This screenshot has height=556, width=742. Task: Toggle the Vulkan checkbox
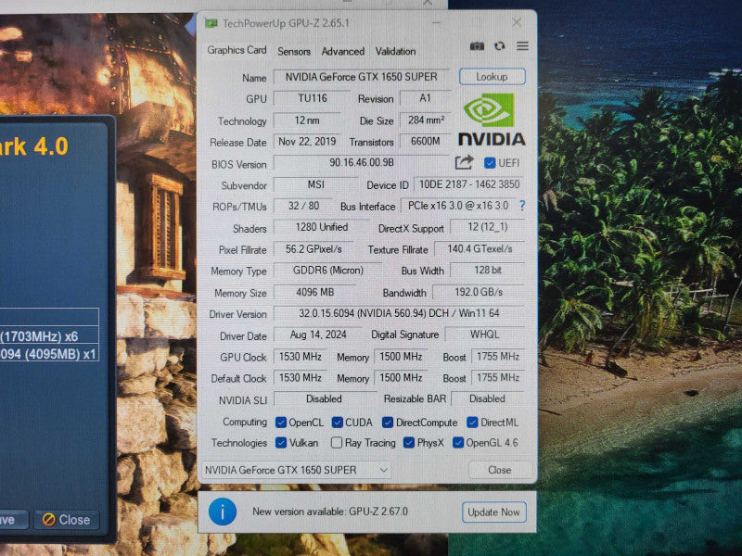281,443
